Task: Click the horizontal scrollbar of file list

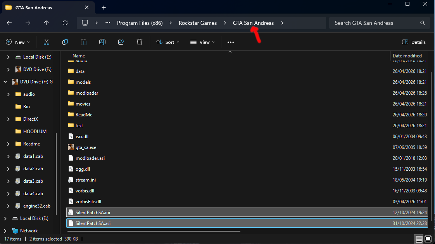Action: point(154,231)
